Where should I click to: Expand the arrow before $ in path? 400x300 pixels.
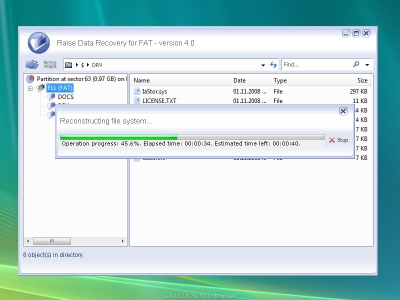pyautogui.click(x=77, y=65)
